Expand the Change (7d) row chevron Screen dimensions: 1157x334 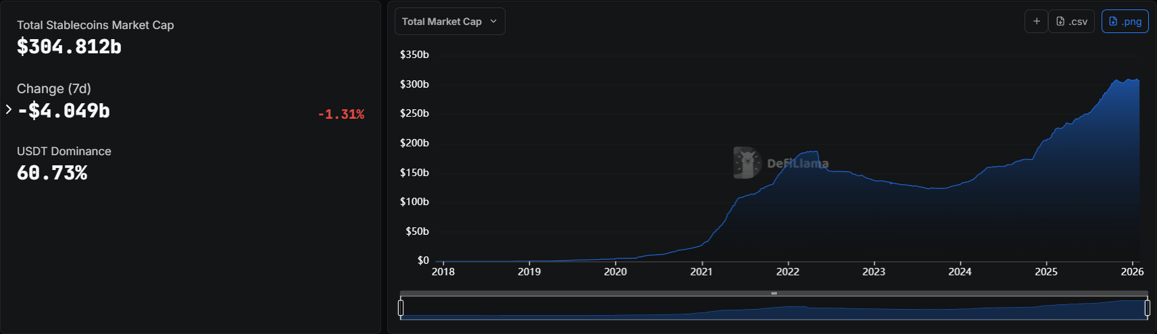[9, 109]
